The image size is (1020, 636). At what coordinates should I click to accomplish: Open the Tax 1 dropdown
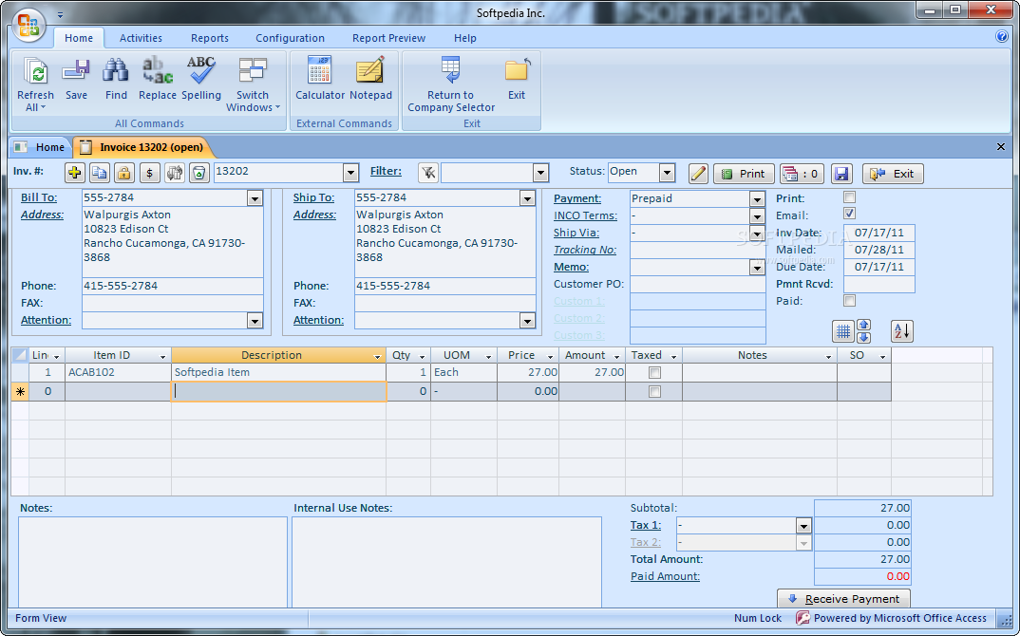(804, 526)
